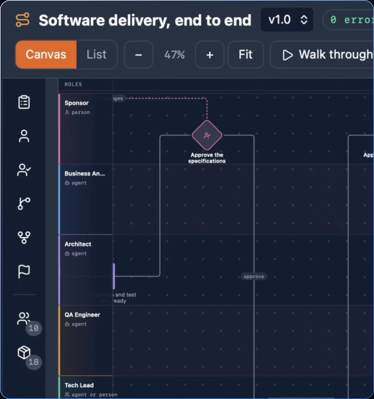Click the Approve the specifications diamond node
The height and width of the screenshot is (399, 374).
coord(207,135)
